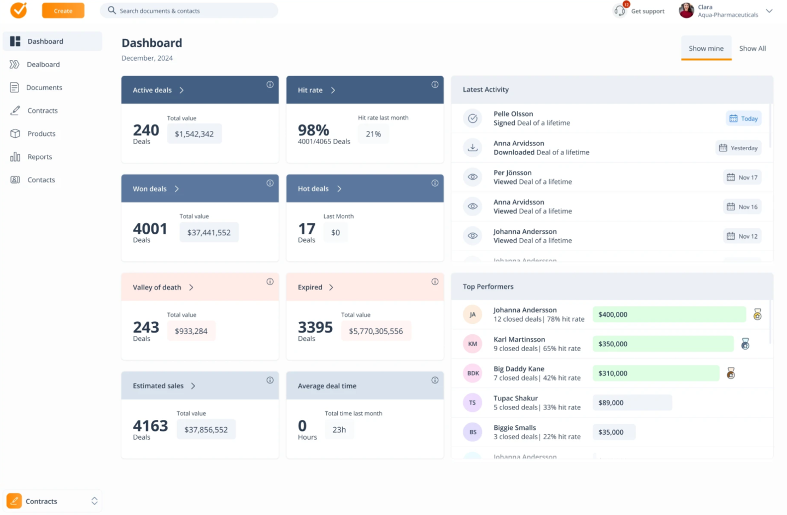Viewport: 787px width, 515px height.
Task: Open the Contacts section icon
Action: [x=15, y=180]
